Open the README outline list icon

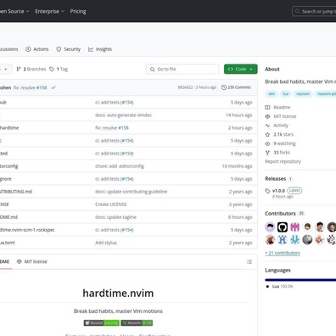point(249,261)
